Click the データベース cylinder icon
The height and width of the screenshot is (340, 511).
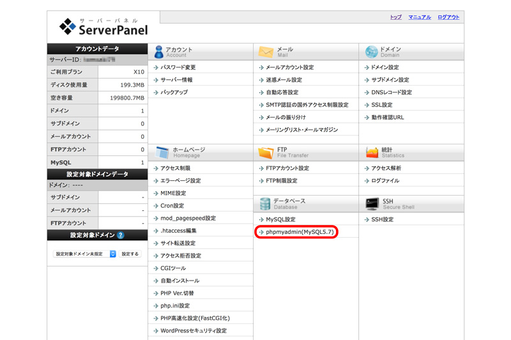click(x=265, y=204)
